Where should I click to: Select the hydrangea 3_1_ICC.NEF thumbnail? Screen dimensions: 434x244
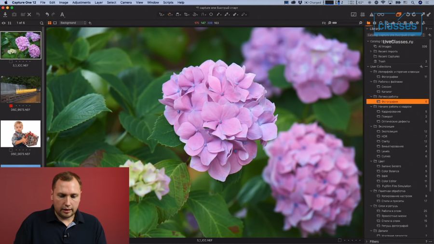pos(21,45)
